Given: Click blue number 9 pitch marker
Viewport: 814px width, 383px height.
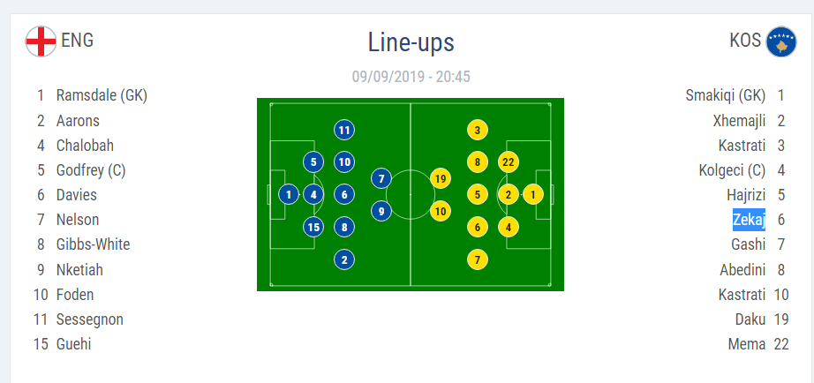Looking at the screenshot, I should (381, 211).
